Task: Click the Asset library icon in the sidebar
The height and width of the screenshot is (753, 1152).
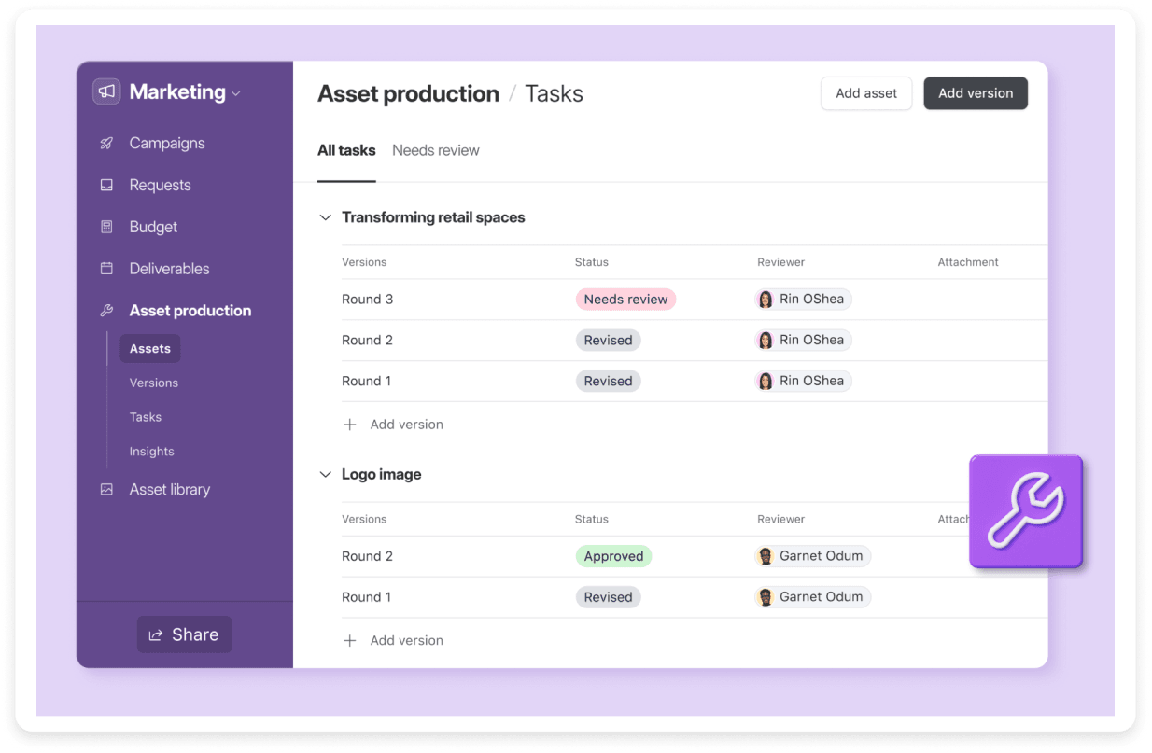Action: pyautogui.click(x=106, y=489)
